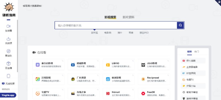Select 电影狗 search engine

pyautogui.click(x=108, y=33)
